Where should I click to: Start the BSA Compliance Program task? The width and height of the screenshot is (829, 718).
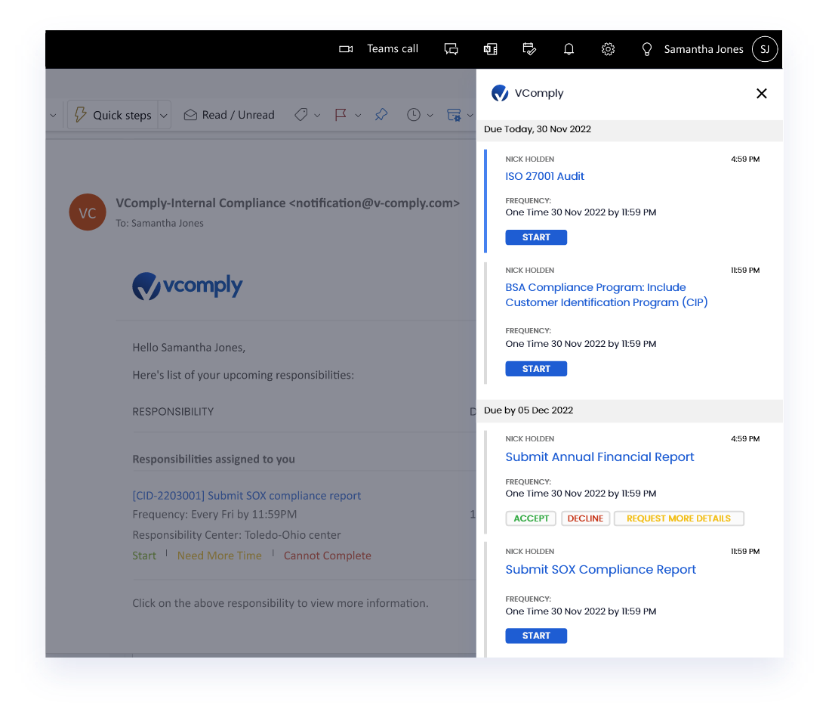(536, 369)
